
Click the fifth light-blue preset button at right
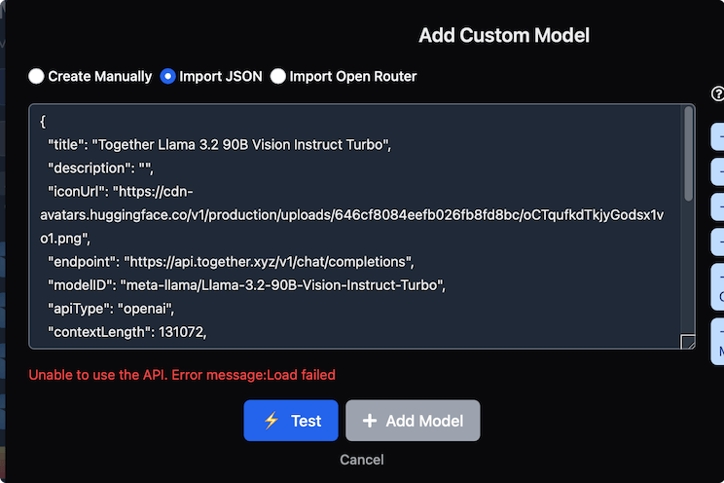click(x=717, y=287)
